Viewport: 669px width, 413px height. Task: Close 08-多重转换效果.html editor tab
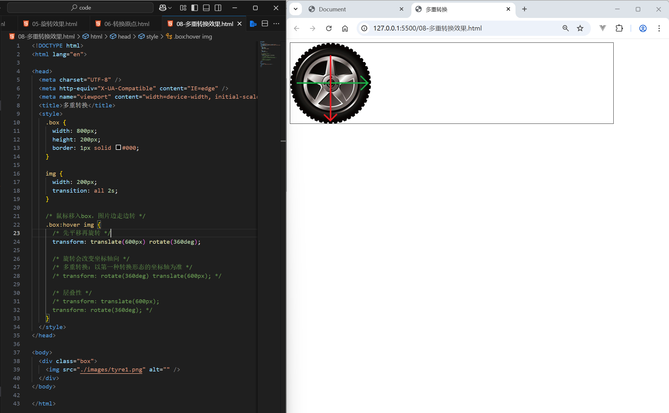pos(240,24)
